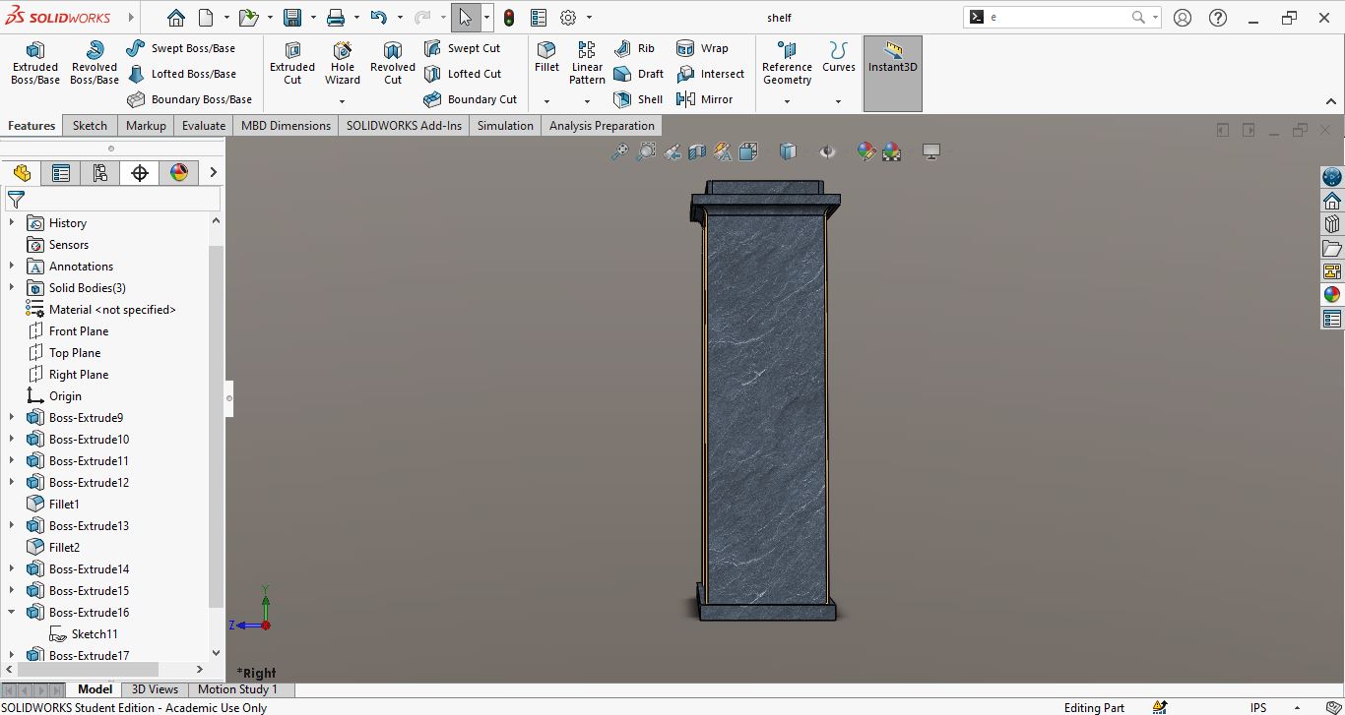1345x715 pixels.
Task: Click the Mirror feature icon
Action: pyautogui.click(x=705, y=99)
